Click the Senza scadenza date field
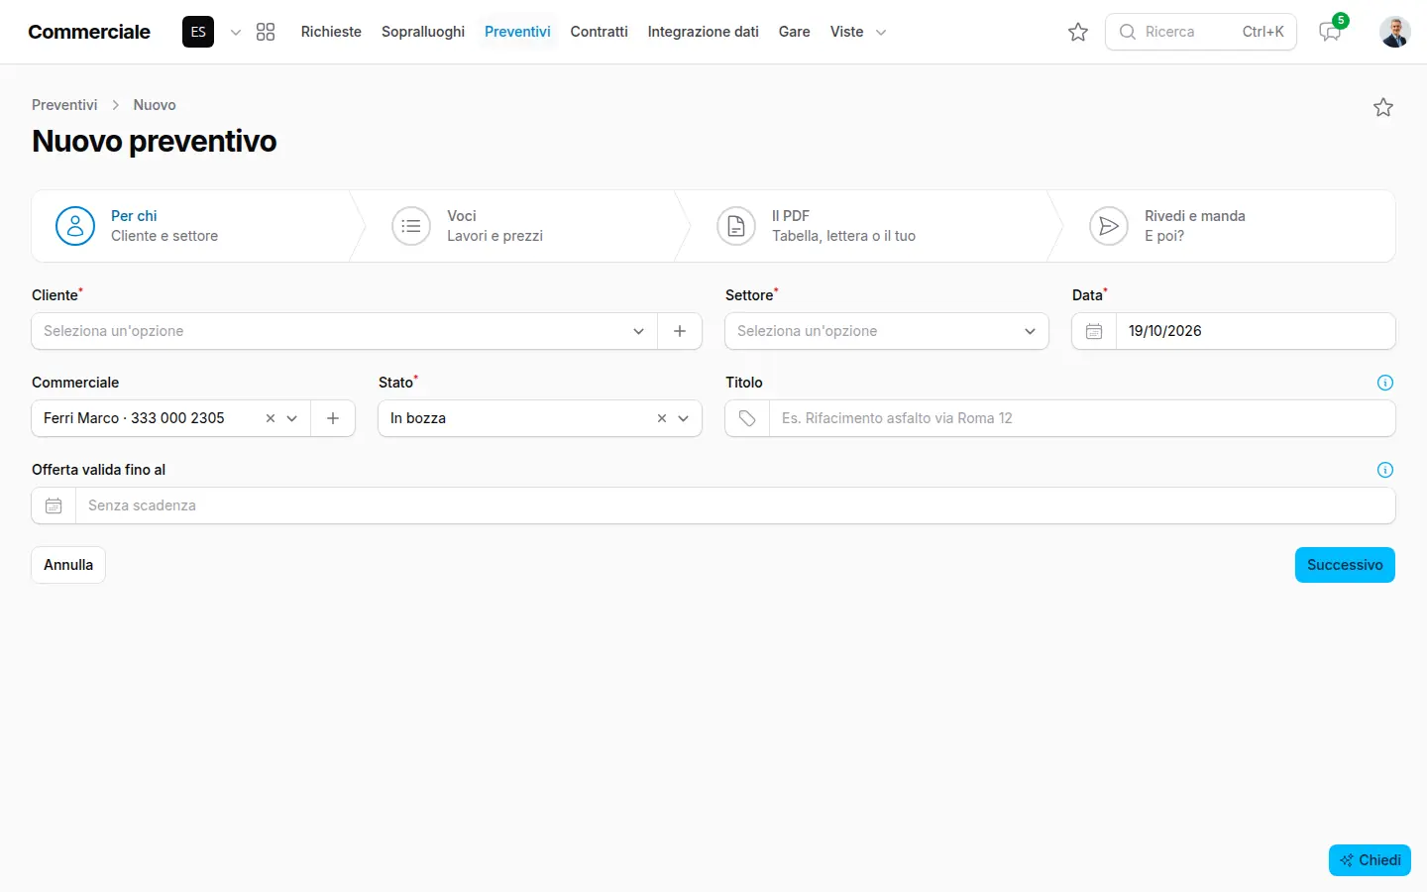The image size is (1427, 892). pos(735,505)
